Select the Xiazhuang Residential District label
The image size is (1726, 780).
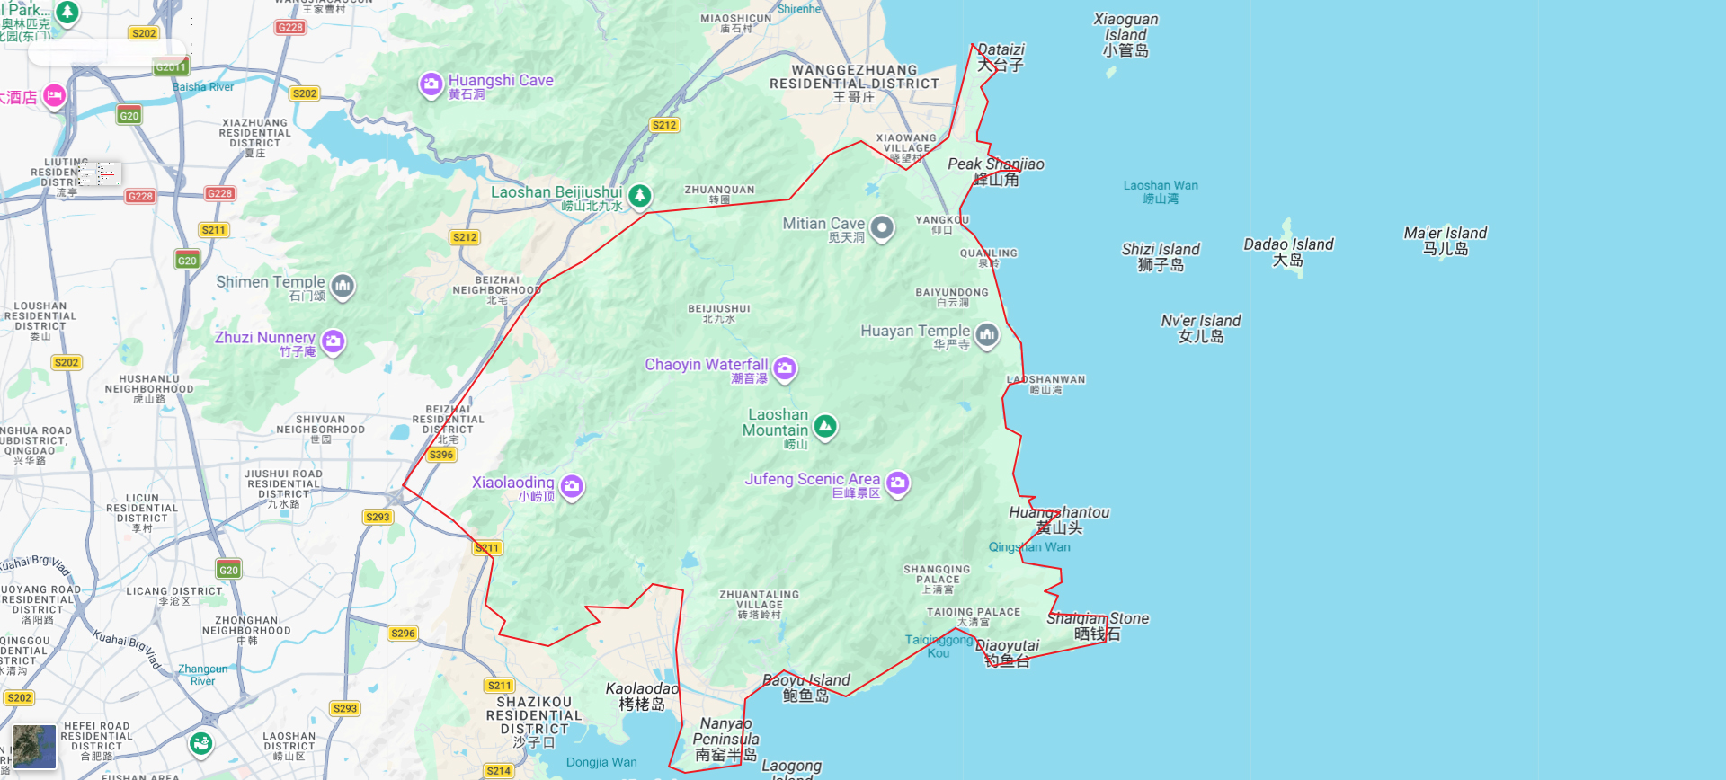[255, 138]
